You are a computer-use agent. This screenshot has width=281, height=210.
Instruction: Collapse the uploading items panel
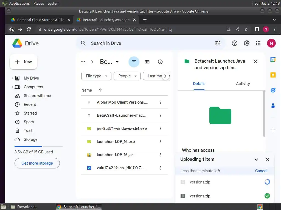256,159
